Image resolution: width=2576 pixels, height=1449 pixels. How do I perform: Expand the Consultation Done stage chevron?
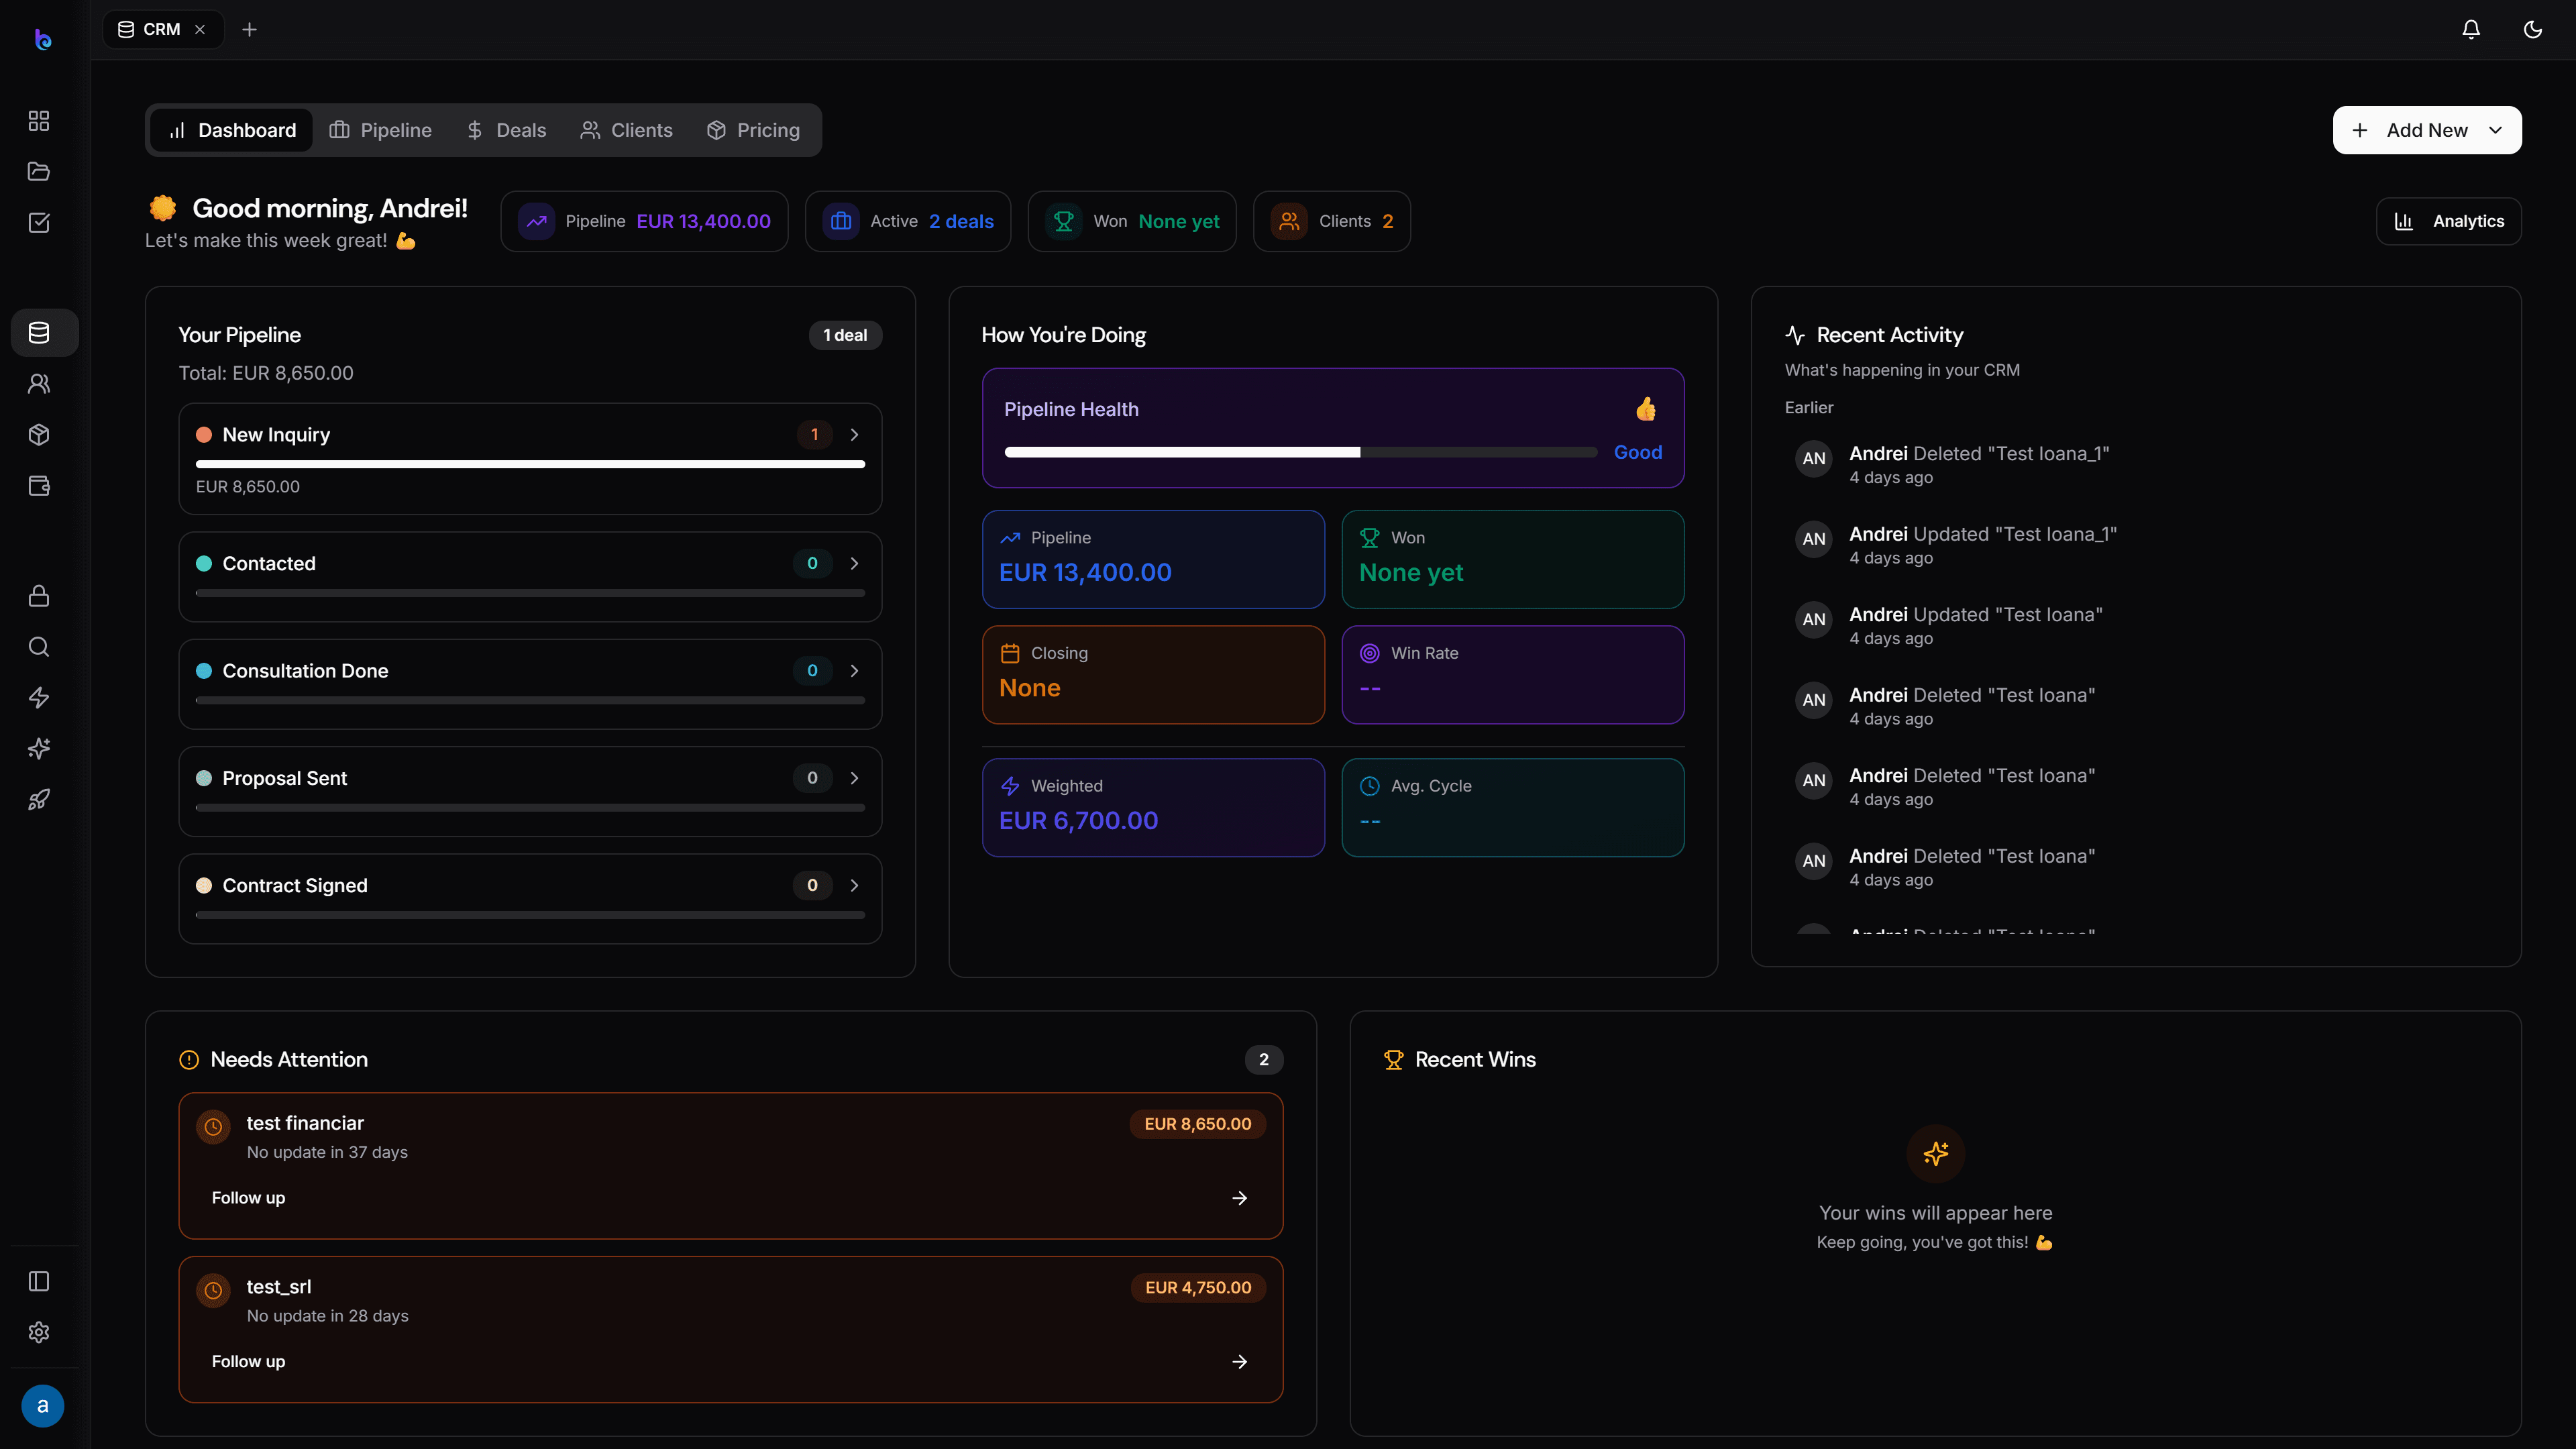click(854, 671)
